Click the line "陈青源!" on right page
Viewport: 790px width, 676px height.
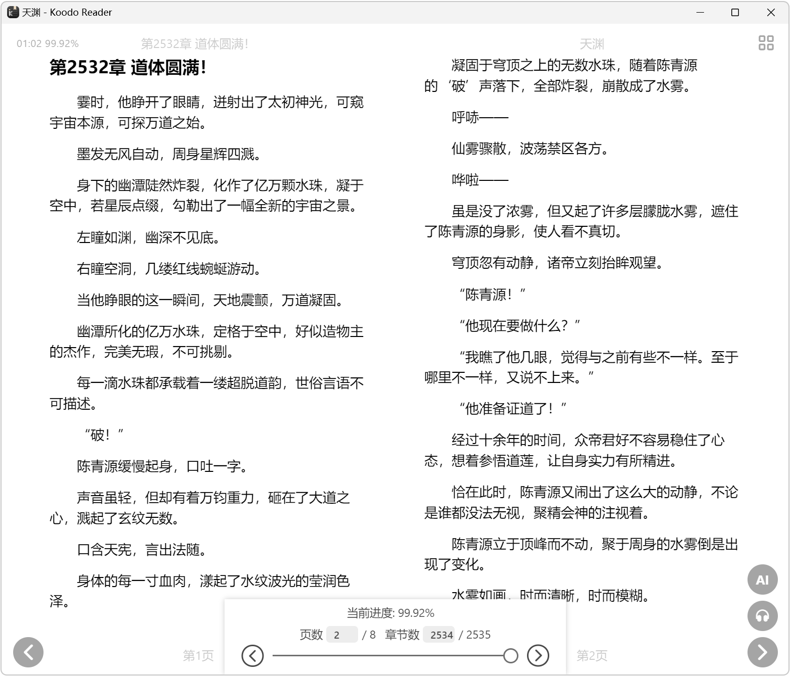pyautogui.click(x=492, y=294)
